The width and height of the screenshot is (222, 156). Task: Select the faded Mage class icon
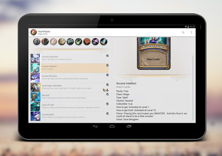[x=53, y=42]
